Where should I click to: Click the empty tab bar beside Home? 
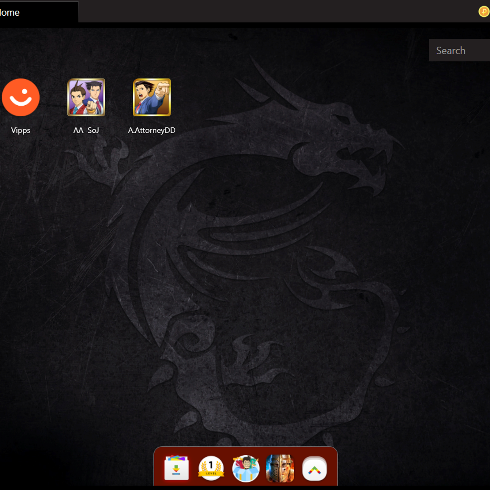245,12
